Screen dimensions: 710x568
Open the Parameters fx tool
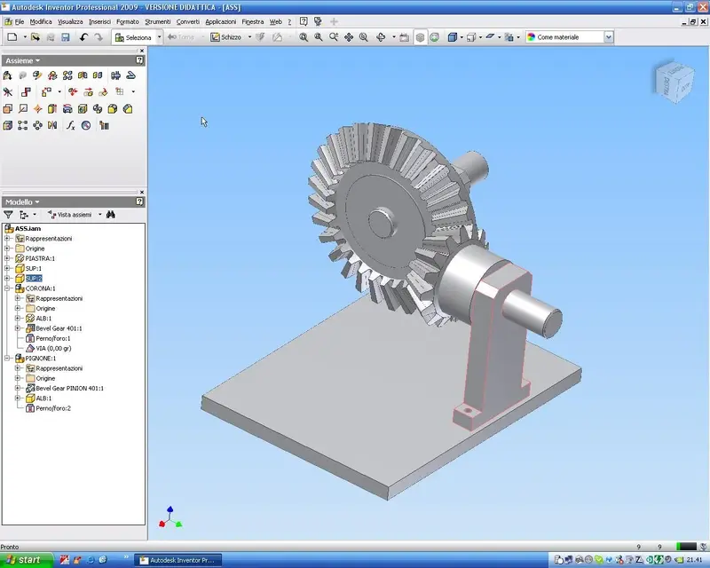tap(71, 125)
